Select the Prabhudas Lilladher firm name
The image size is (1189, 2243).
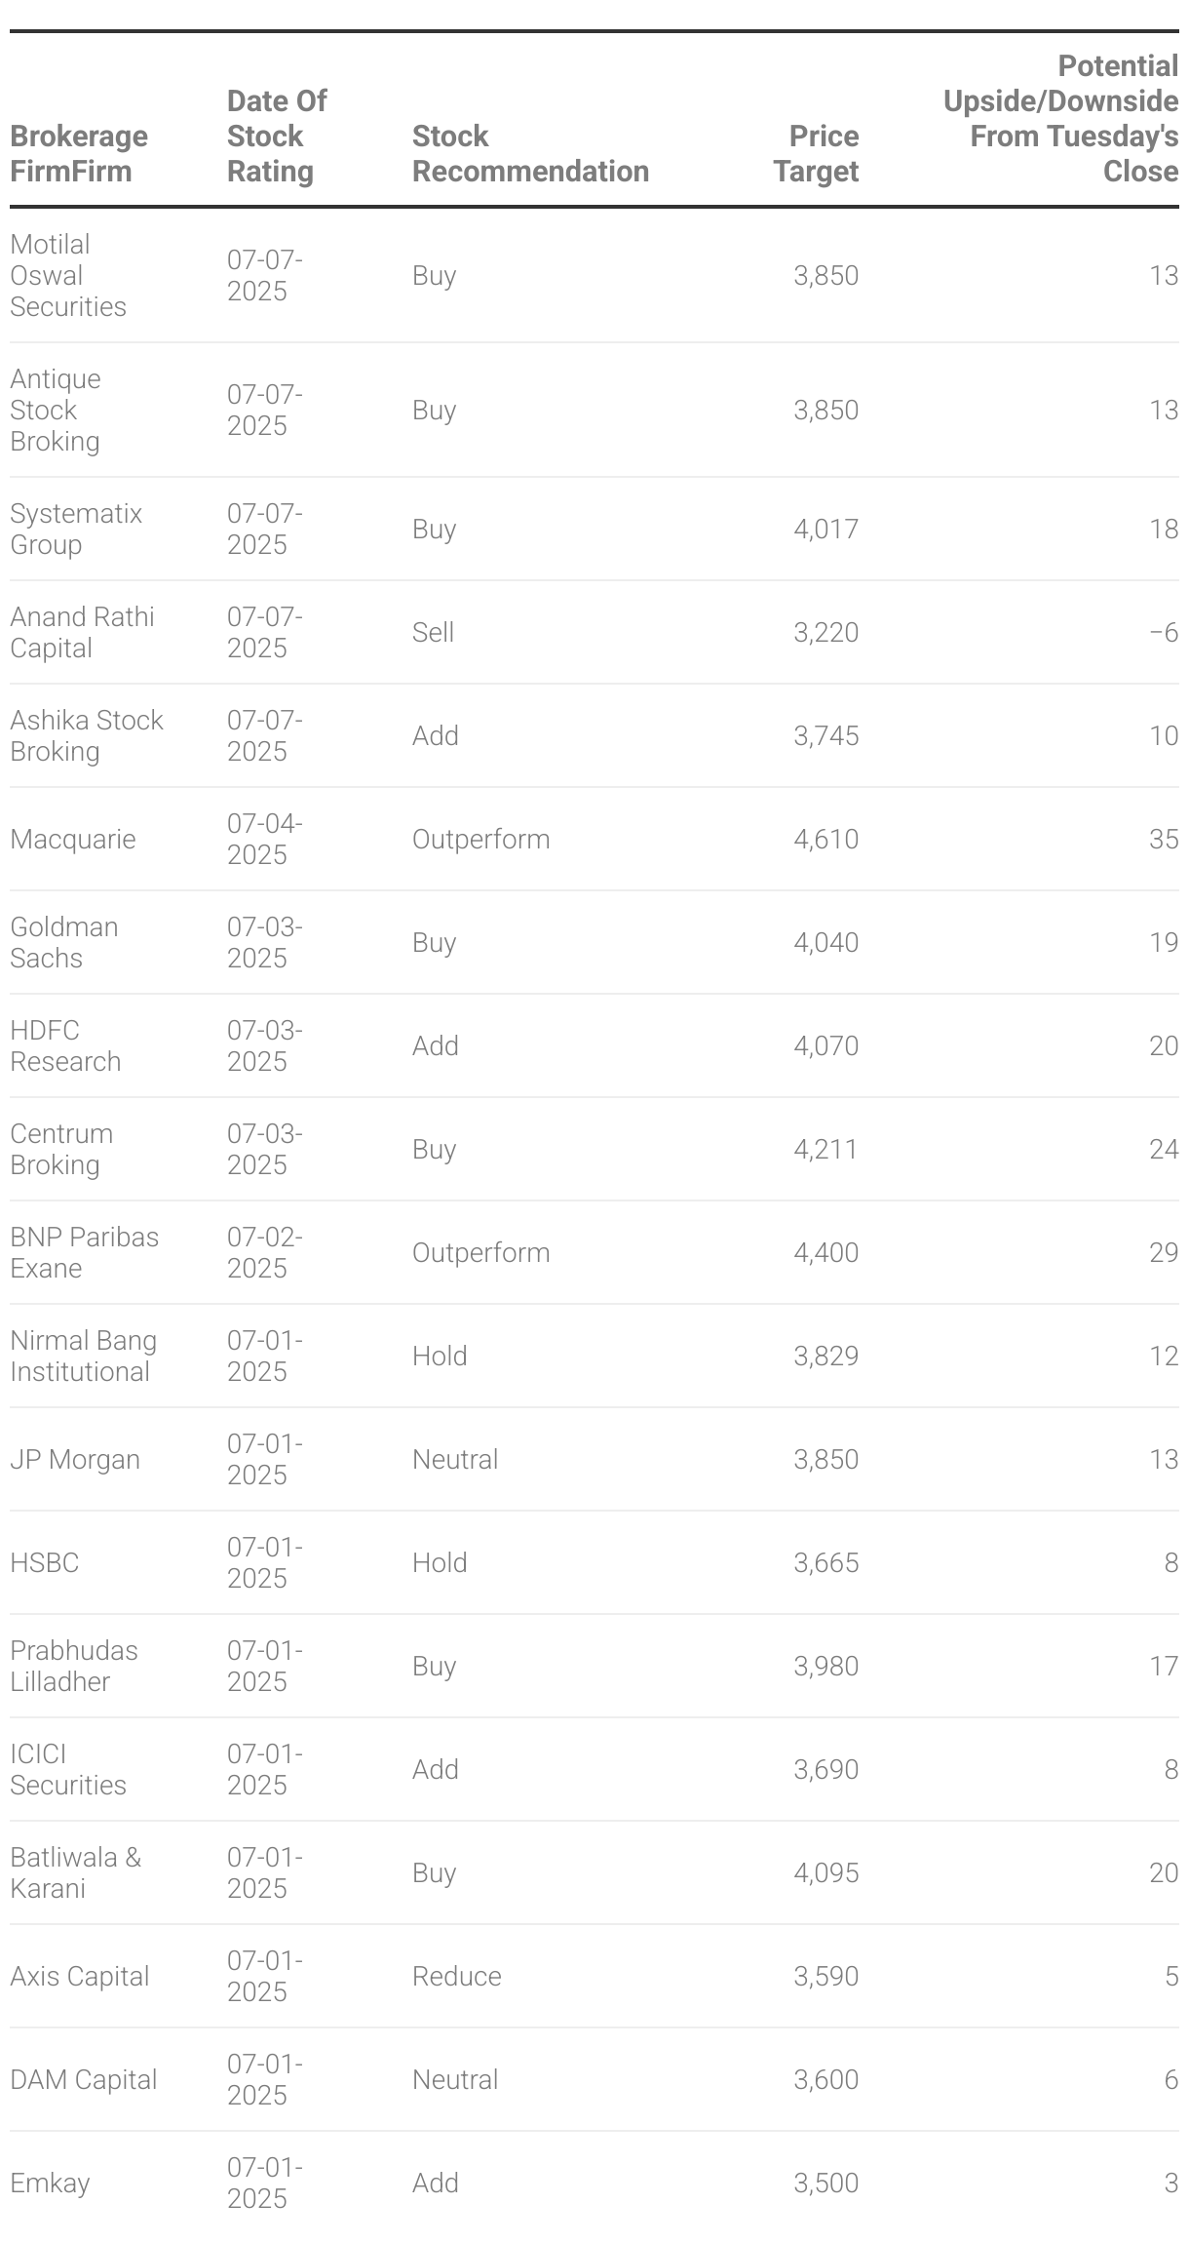click(73, 1666)
